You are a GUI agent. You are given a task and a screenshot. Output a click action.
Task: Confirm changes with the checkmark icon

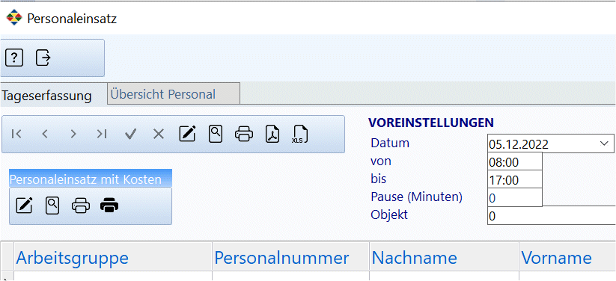click(130, 135)
